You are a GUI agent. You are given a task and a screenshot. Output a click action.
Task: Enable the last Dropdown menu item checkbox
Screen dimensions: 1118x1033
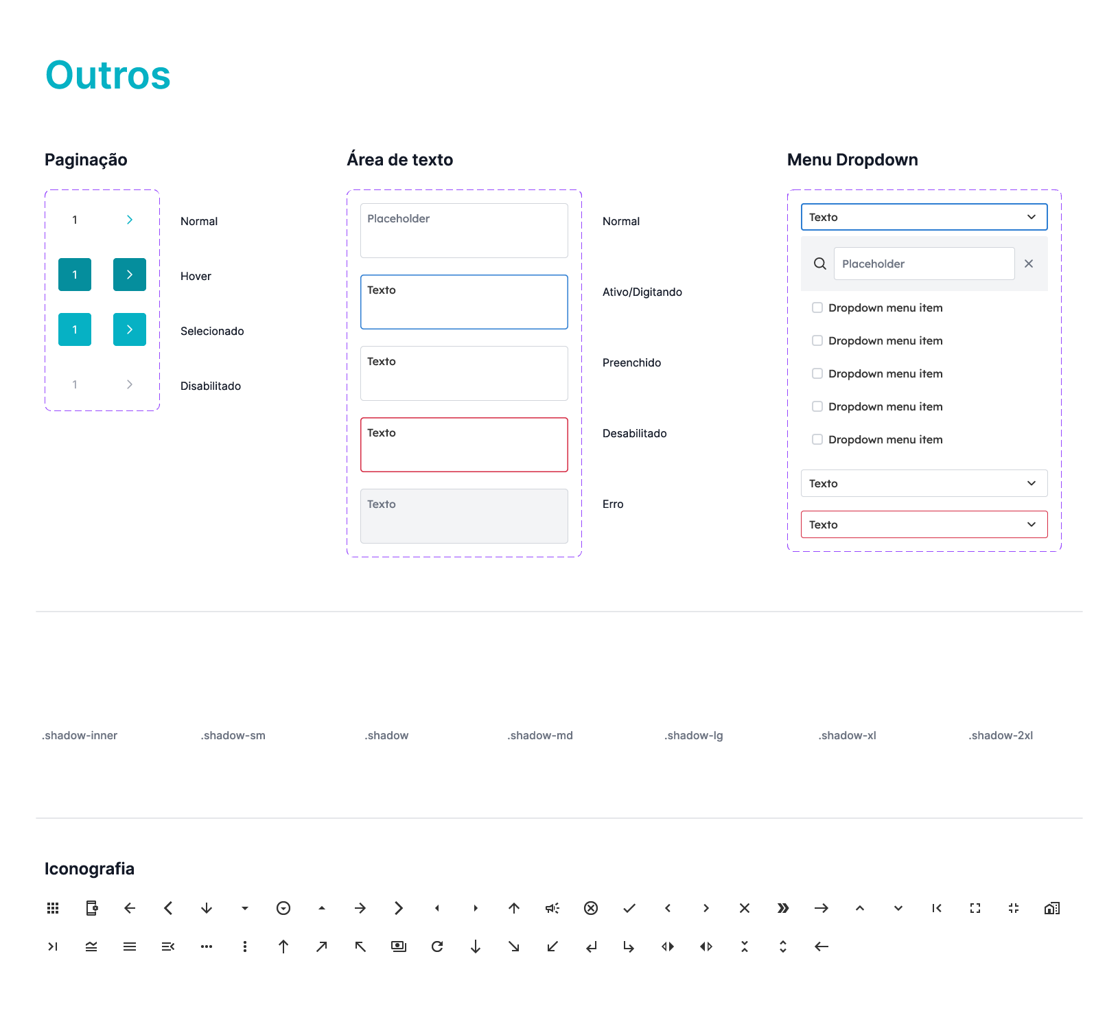pos(817,439)
